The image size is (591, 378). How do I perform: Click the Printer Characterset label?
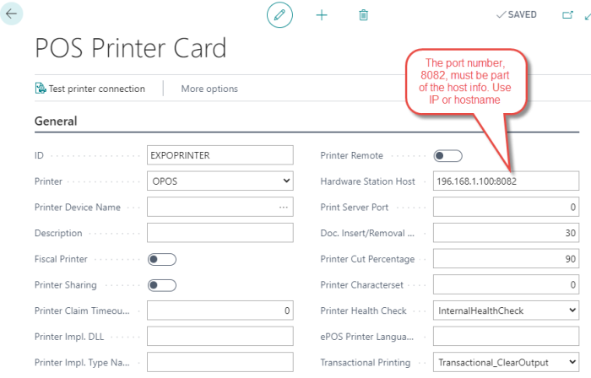point(362,285)
